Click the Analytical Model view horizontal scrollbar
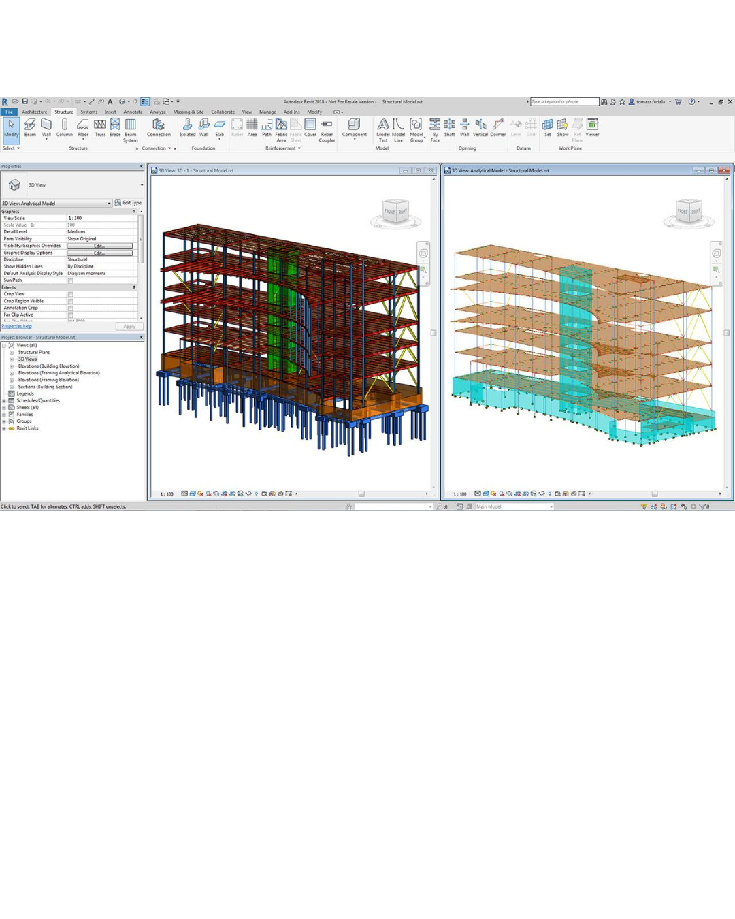The image size is (735, 919). click(655, 494)
